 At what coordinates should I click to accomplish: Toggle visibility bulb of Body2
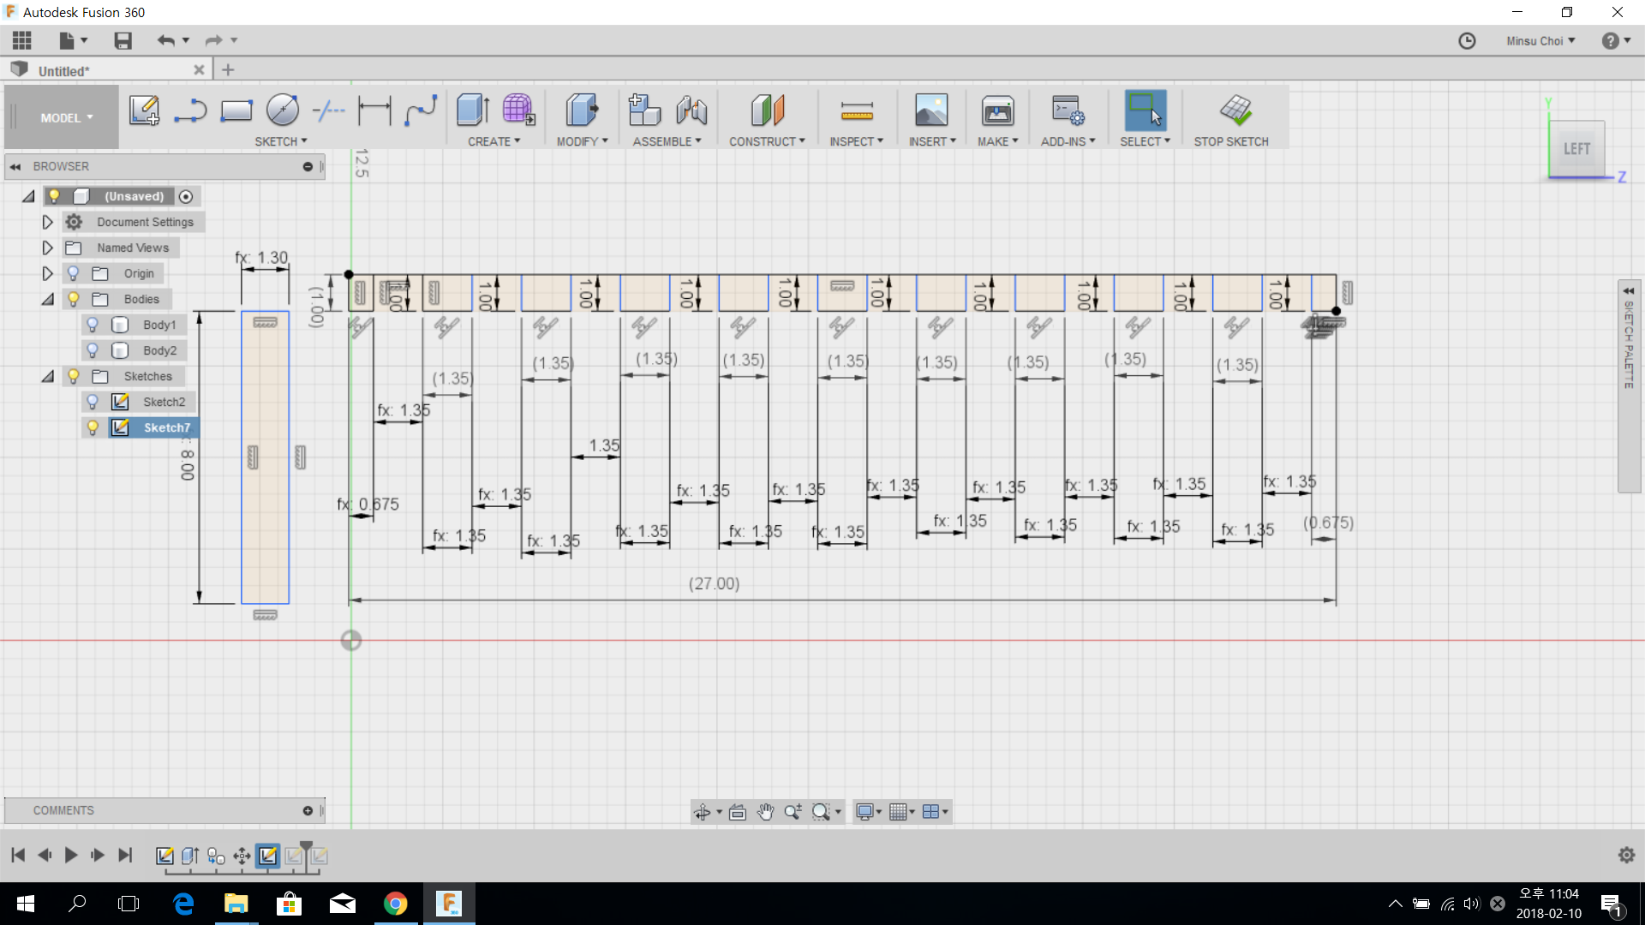[93, 350]
